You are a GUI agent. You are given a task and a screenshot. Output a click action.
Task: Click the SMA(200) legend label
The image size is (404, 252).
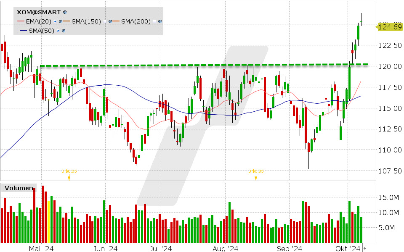(136, 21)
